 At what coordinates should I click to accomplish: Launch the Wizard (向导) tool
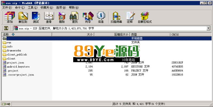point(88,17)
